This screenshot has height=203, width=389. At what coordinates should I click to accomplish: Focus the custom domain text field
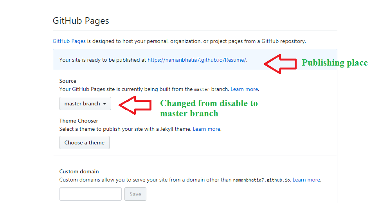coord(90,194)
